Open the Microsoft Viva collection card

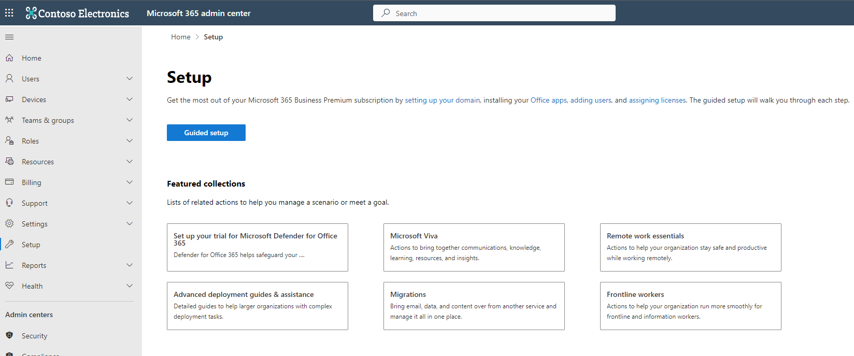point(474,247)
